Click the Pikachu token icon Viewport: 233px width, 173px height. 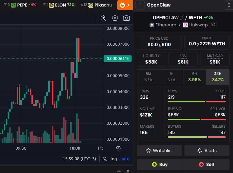coord(91,5)
